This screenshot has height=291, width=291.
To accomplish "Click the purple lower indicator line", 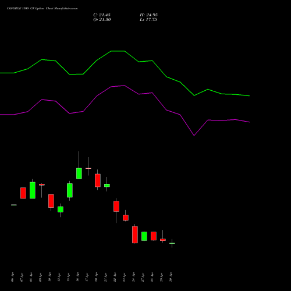I will click(x=125, y=86).
